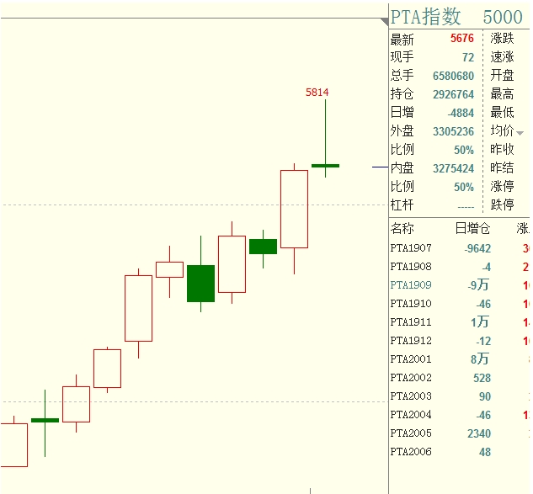The image size is (533, 494).
Task: Click the triangle marker at chart top-right corner
Action: click(384, 18)
